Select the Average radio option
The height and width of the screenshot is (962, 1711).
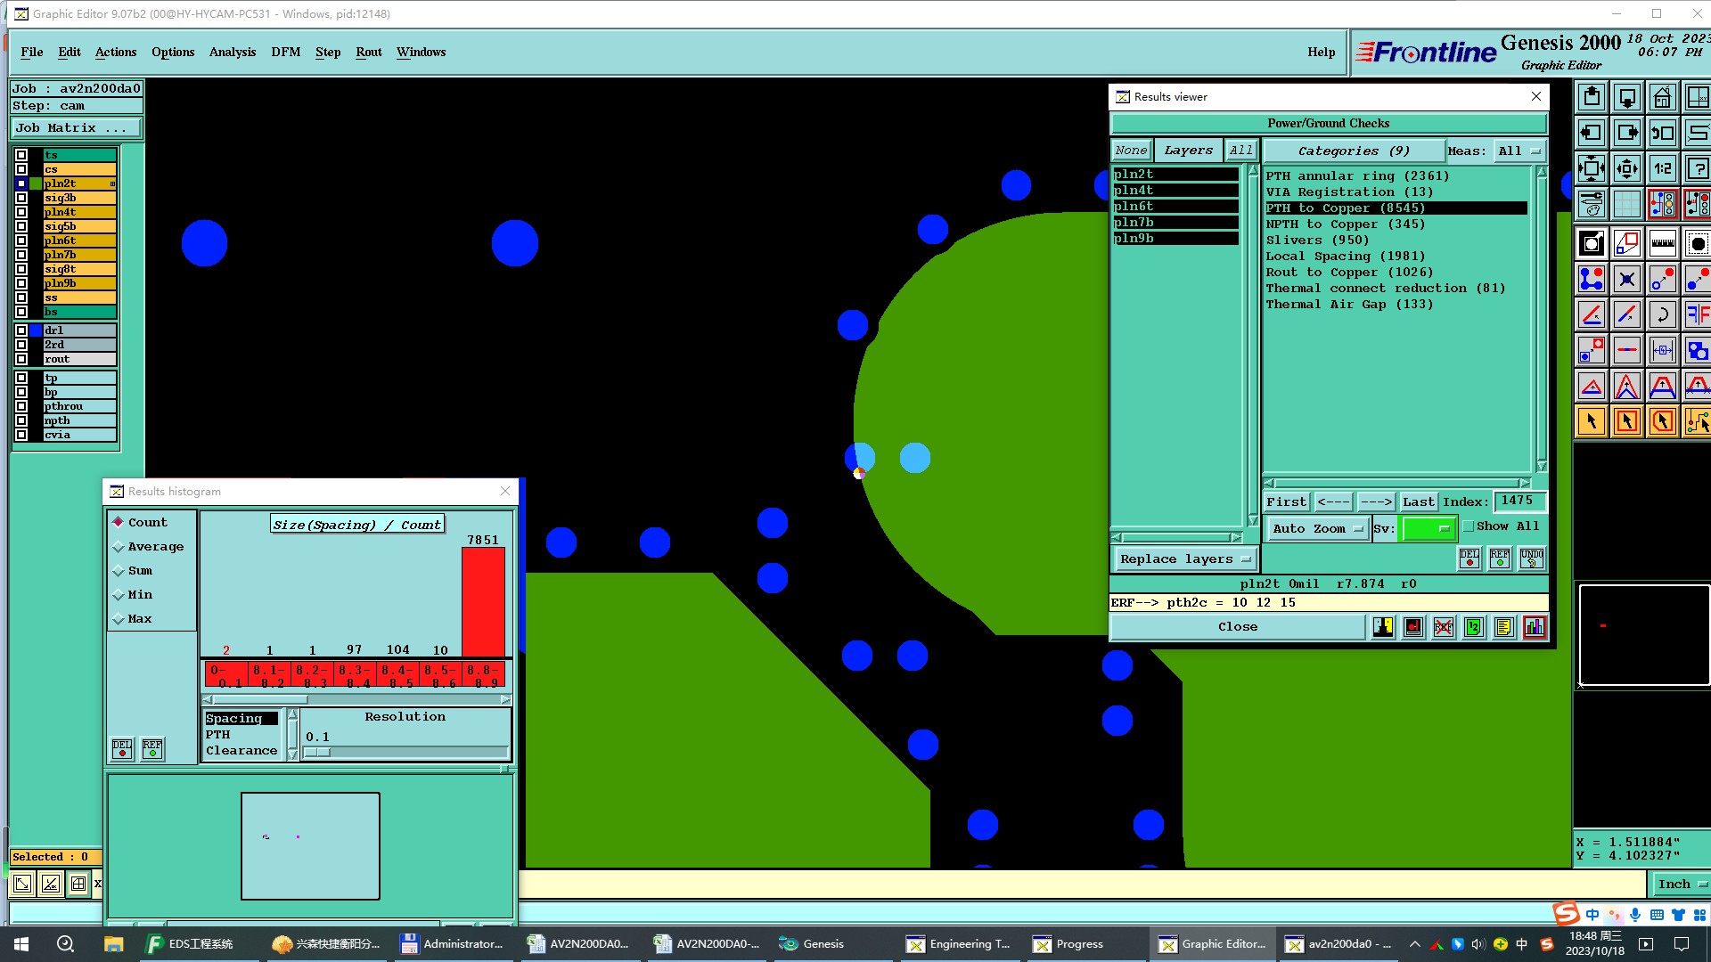[x=119, y=547]
